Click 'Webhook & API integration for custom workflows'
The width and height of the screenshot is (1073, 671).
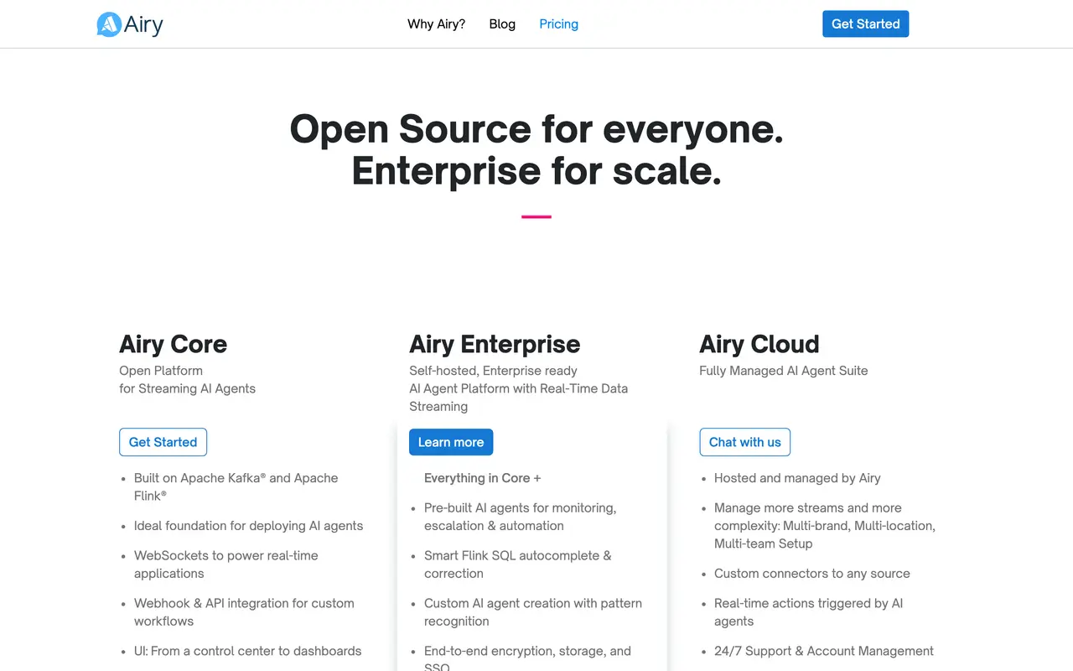click(x=244, y=612)
